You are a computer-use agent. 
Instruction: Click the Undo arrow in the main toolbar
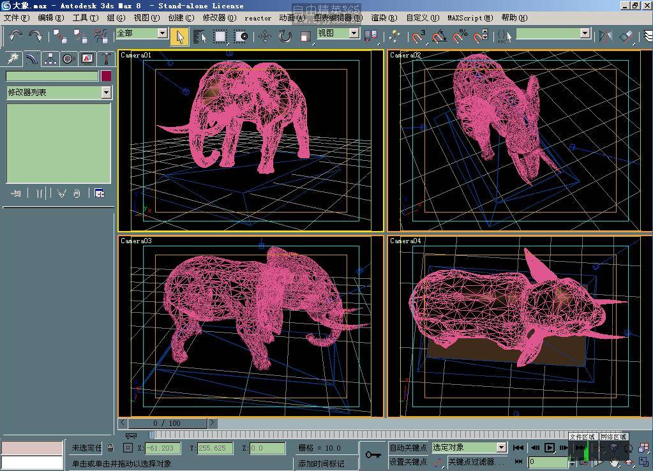[x=16, y=36]
